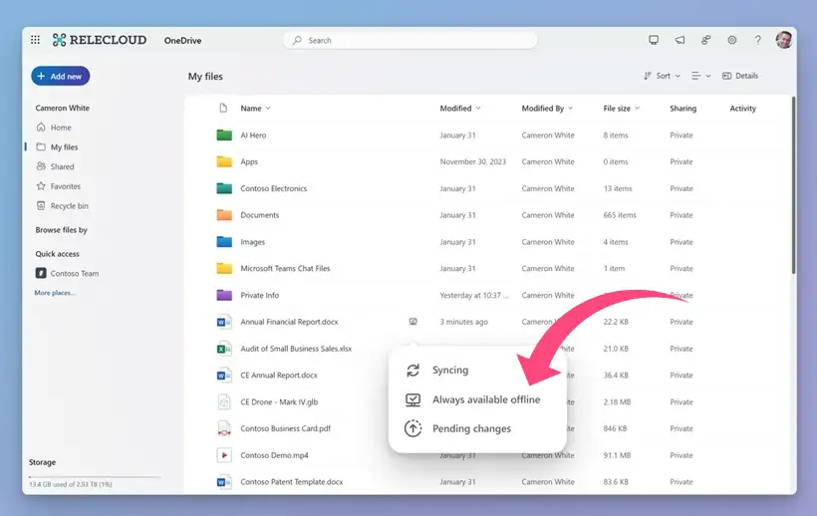Screen dimensions: 817x516
Task: Click the Cameron White account heading in sidebar
Action: 62,108
